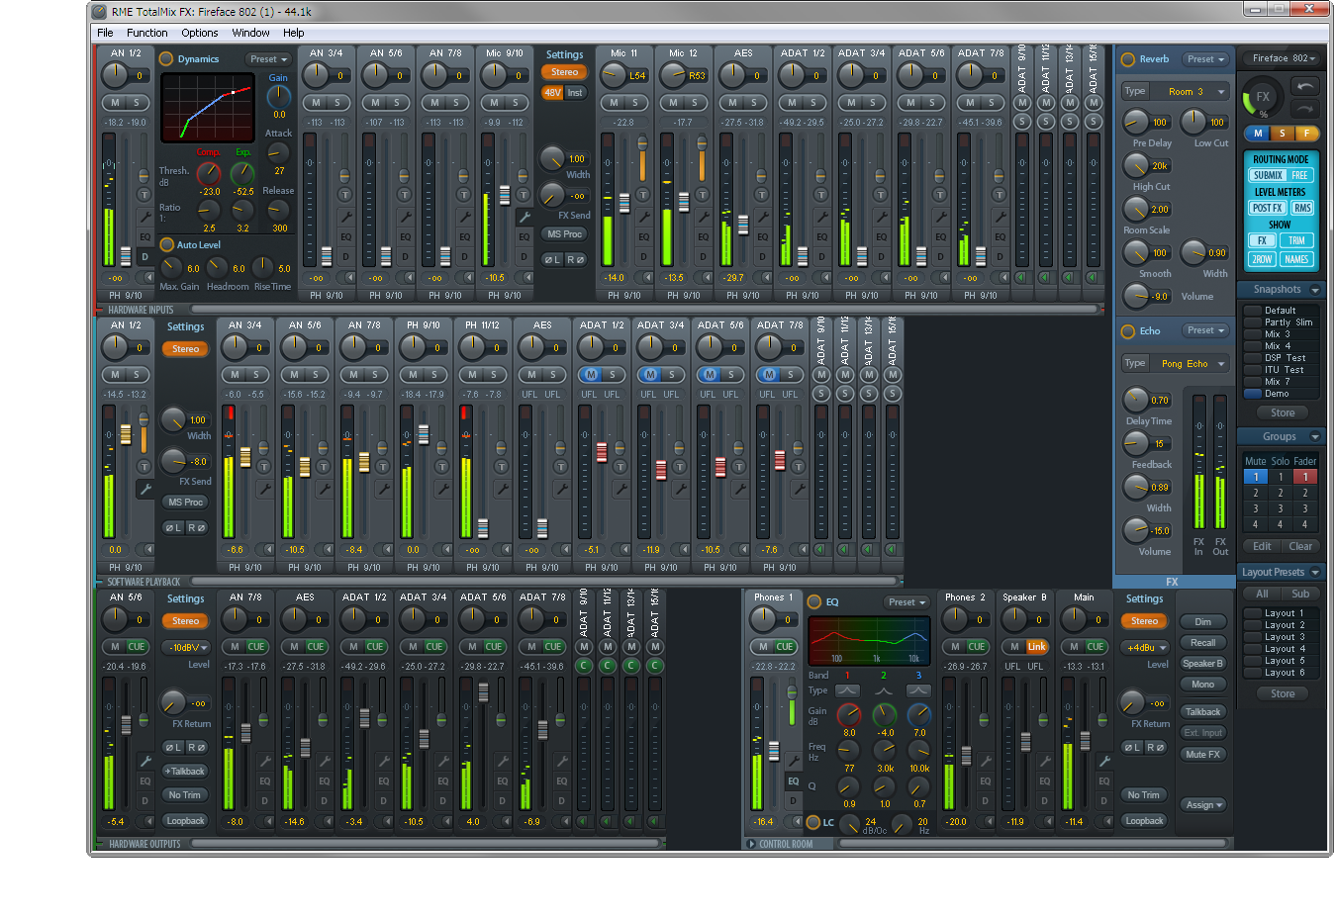Open the Reverb Type Room 3 dropdown
1336x918 pixels.
pyautogui.click(x=1187, y=92)
